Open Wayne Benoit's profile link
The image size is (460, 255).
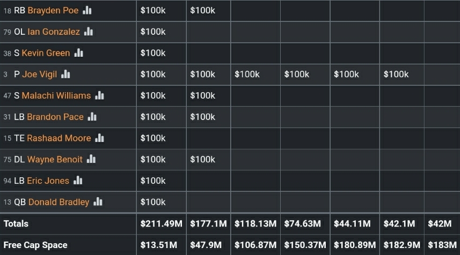pos(55,159)
